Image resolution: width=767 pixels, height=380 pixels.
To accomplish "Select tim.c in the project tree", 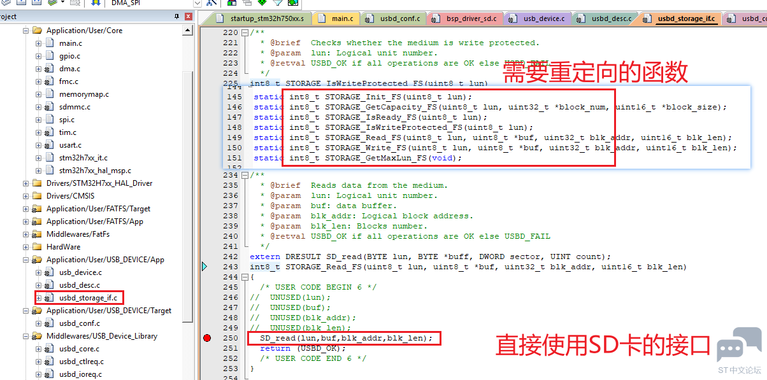I will (x=68, y=132).
